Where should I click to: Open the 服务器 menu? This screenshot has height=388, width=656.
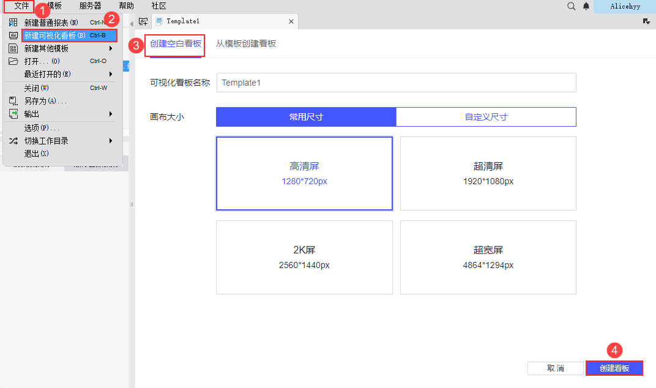click(x=89, y=6)
